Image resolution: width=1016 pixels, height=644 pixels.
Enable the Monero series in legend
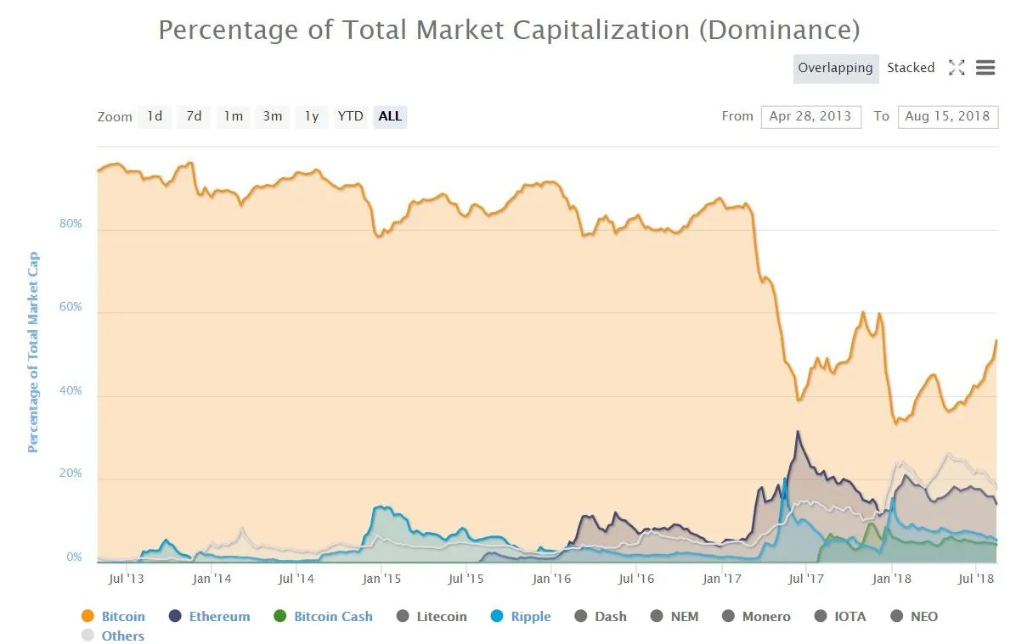tap(756, 616)
